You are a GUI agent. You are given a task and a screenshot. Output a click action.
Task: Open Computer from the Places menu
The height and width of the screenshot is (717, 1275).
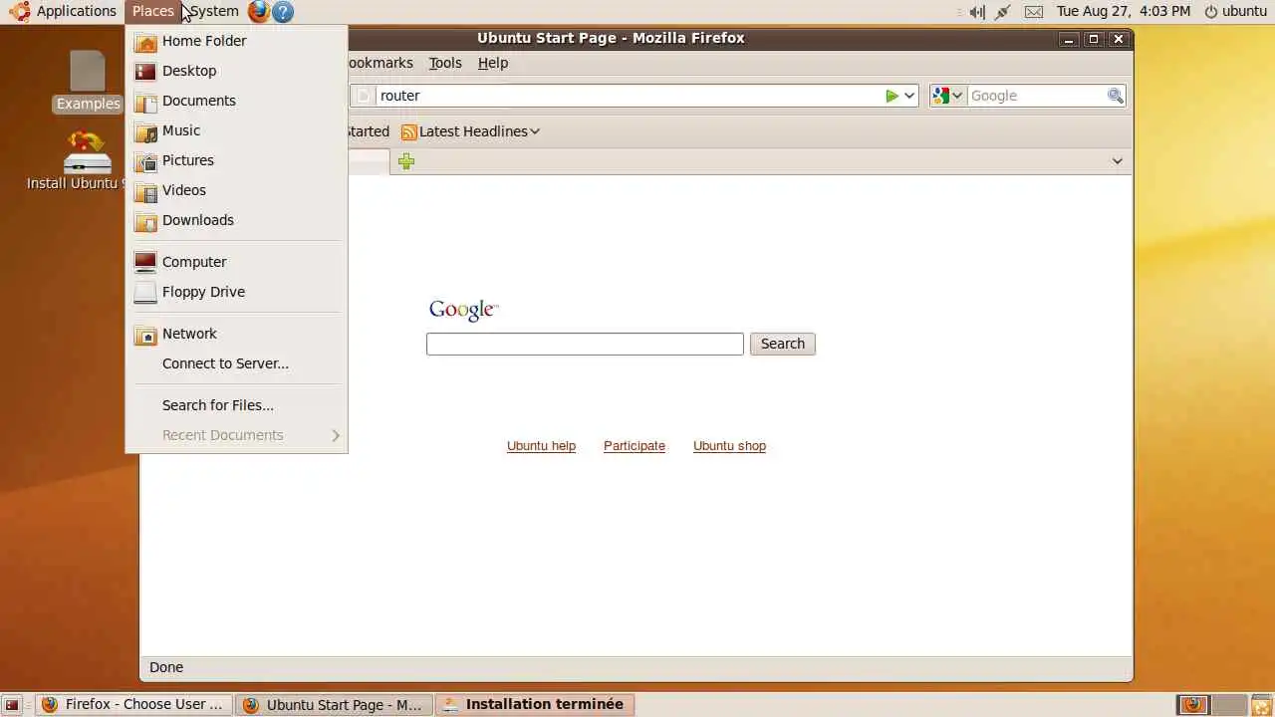(x=236, y=262)
